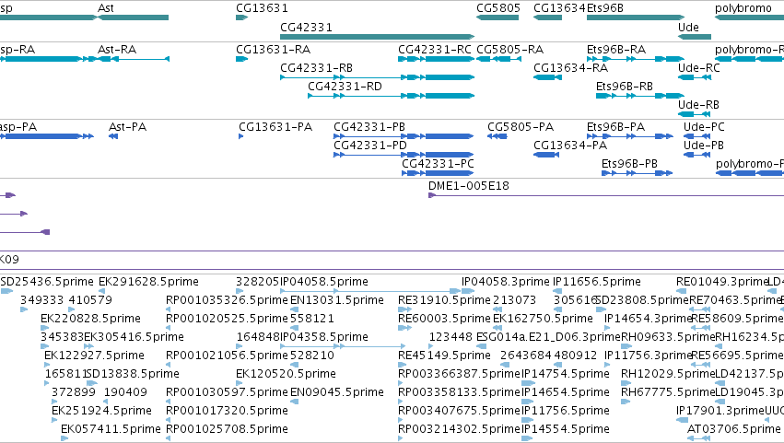The width and height of the screenshot is (784, 443).
Task: Click transcript Ude-RC
Action: [x=699, y=68]
